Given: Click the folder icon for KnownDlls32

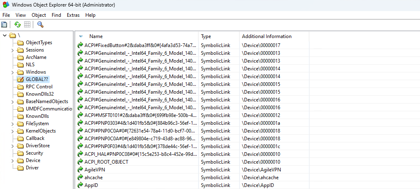Looking at the screenshot, I should pyautogui.click(x=20, y=94).
